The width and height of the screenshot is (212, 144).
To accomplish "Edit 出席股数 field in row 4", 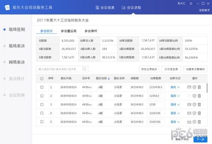I will [x=156, y=113].
